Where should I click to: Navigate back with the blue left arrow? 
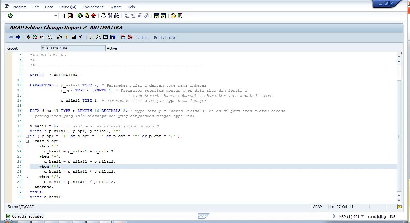click(10, 37)
